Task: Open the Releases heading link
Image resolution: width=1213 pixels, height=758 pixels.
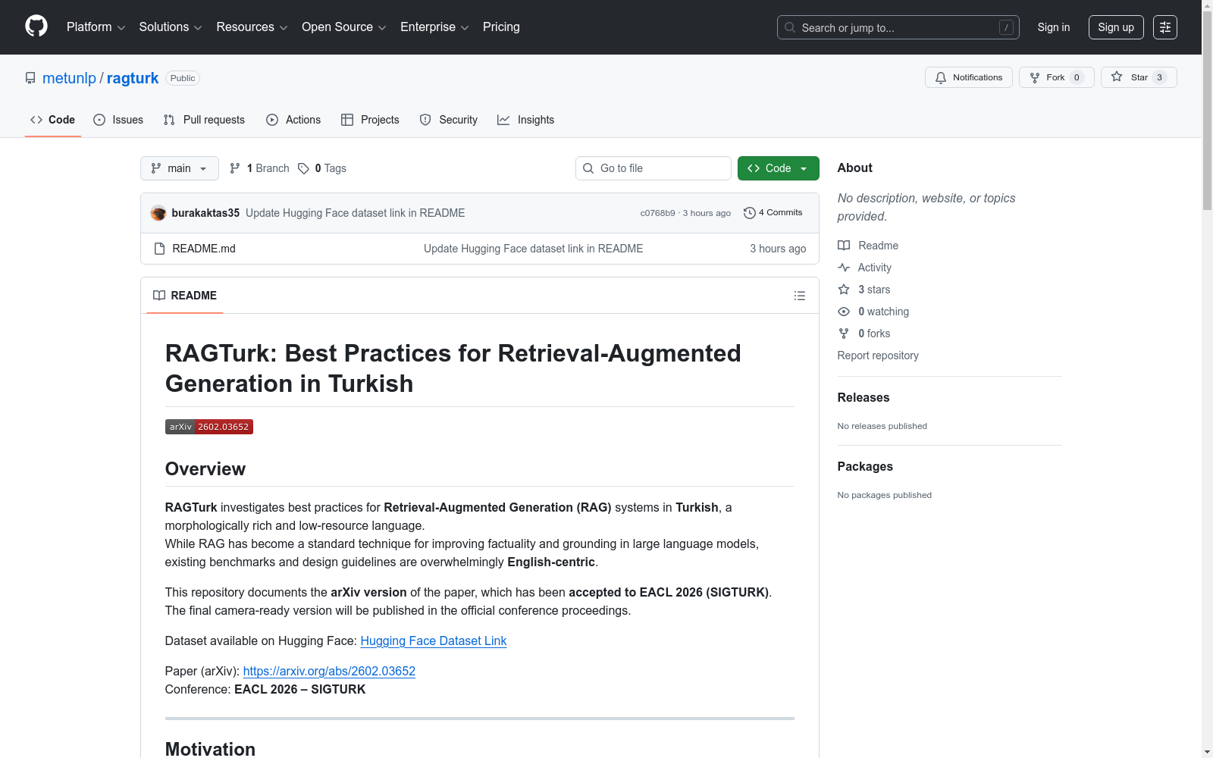Action: (x=864, y=397)
